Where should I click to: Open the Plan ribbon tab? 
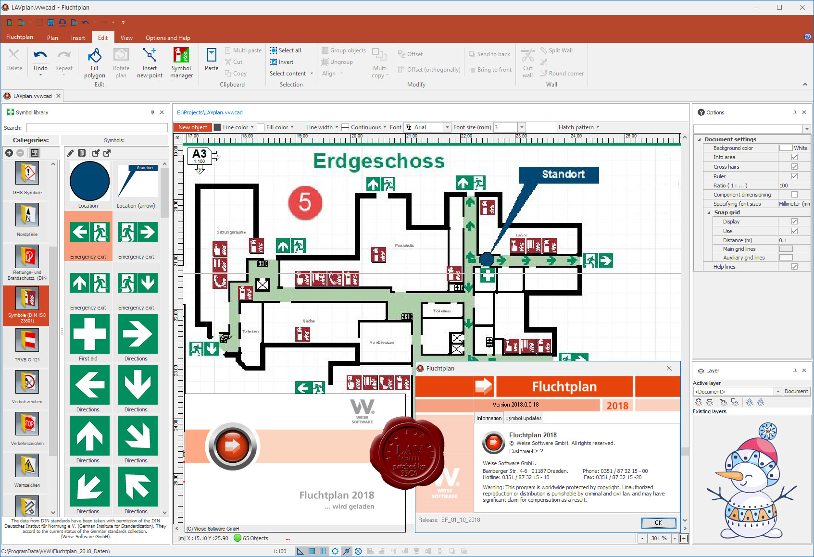coord(52,38)
